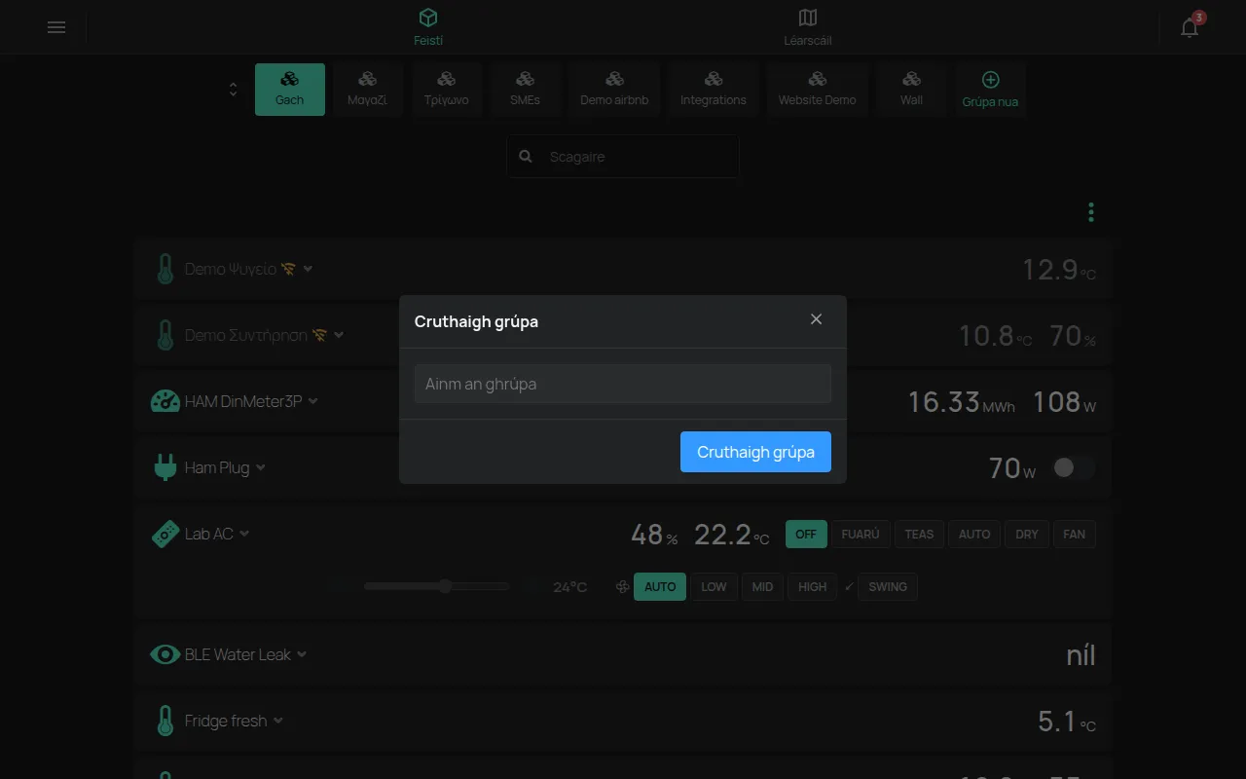The image size is (1246, 779).
Task: Open the hamburger menu icon
Action: [x=56, y=27]
